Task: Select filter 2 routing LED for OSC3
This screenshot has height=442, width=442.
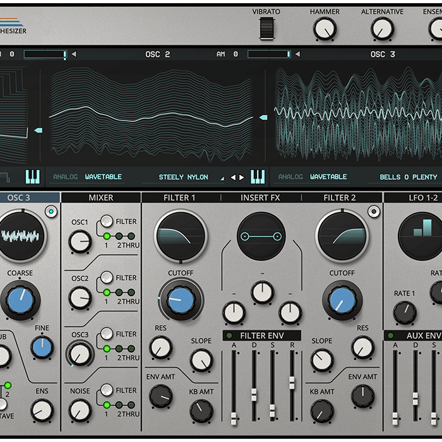Action: tap(119, 349)
